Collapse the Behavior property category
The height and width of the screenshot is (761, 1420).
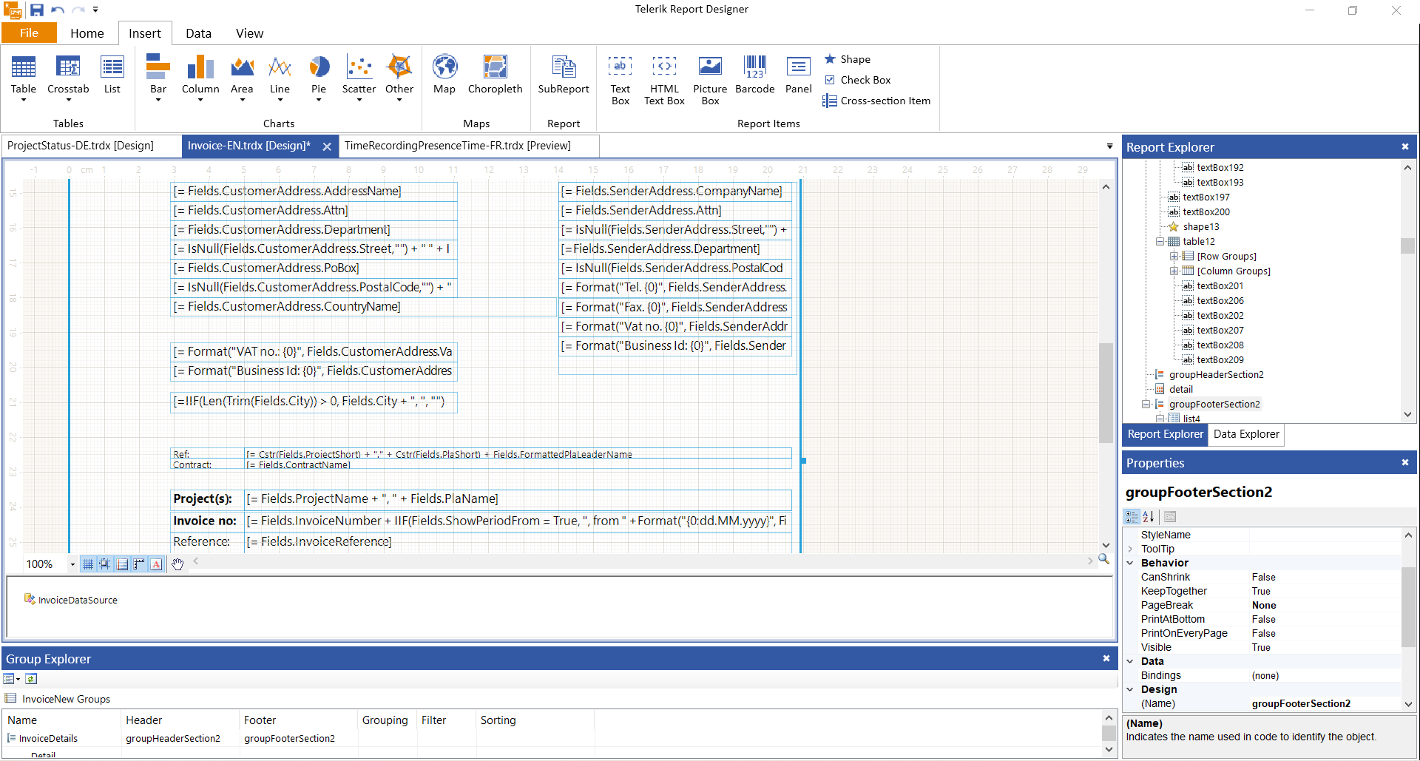coord(1130,563)
